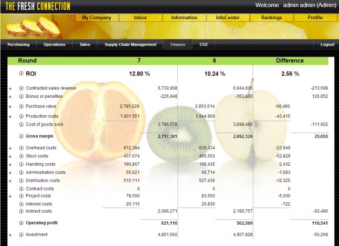The width and height of the screenshot is (339, 246).
Task: Open info icon for Interest costs
Action: [21, 204]
